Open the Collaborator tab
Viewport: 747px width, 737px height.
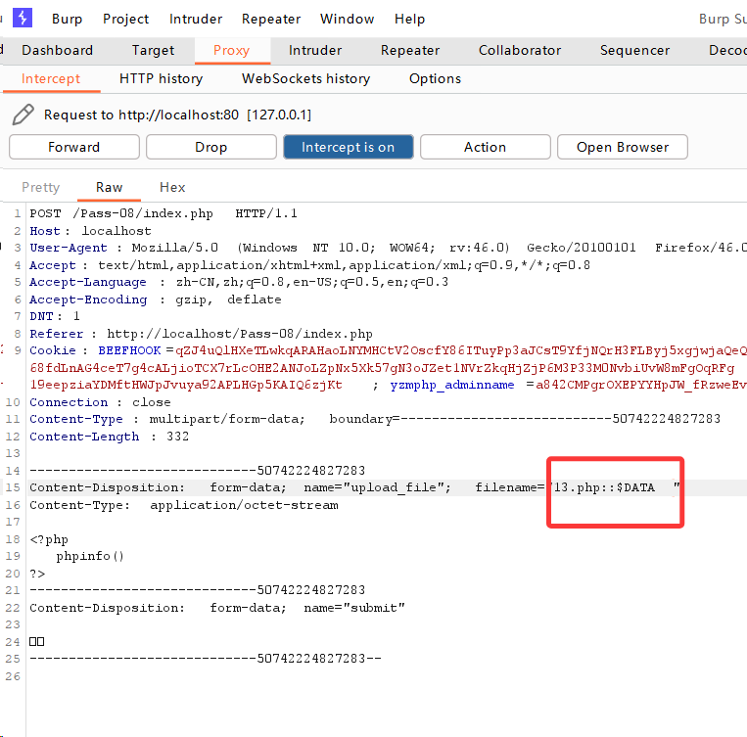(x=520, y=50)
